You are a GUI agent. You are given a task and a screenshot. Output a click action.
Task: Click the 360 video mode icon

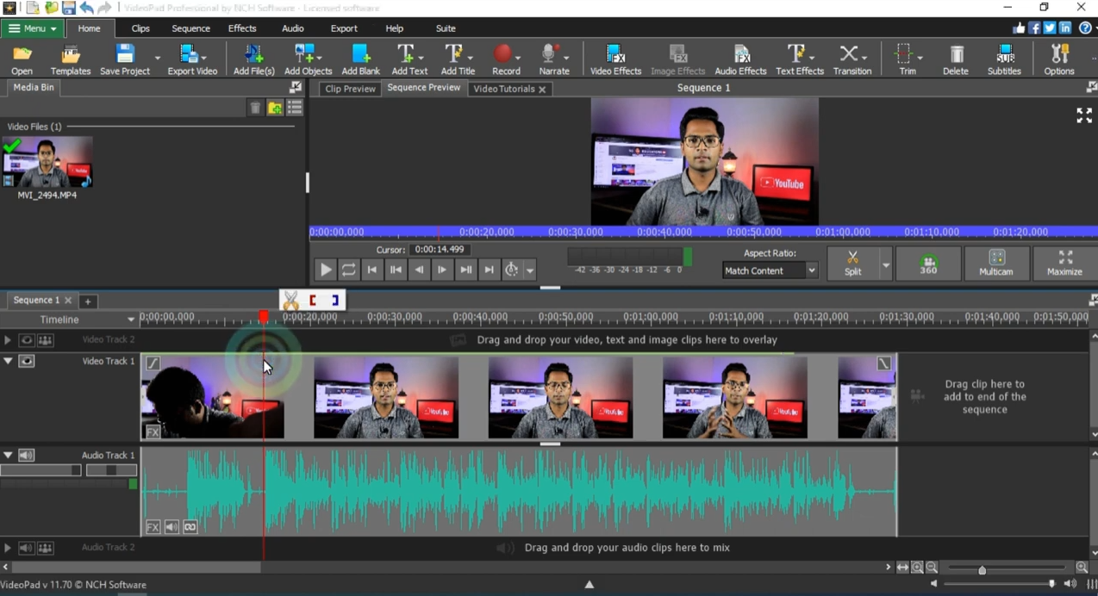(x=928, y=263)
